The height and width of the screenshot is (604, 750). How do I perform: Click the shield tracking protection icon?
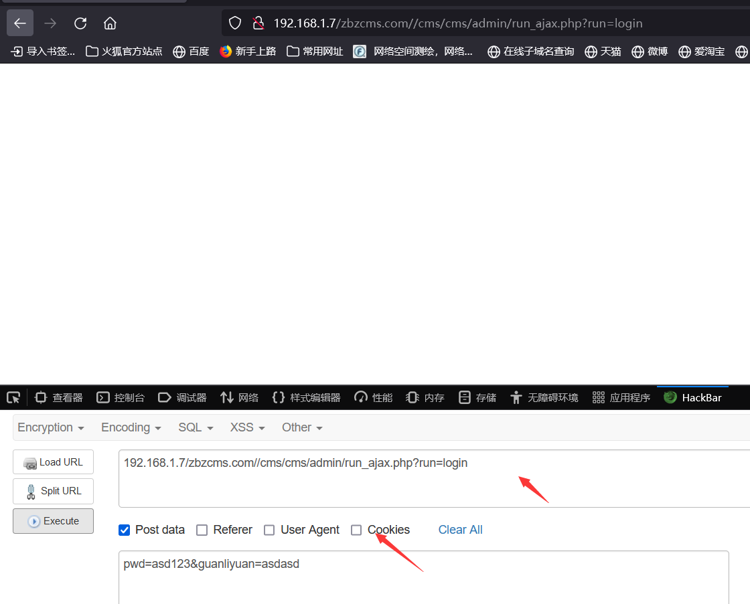(235, 23)
